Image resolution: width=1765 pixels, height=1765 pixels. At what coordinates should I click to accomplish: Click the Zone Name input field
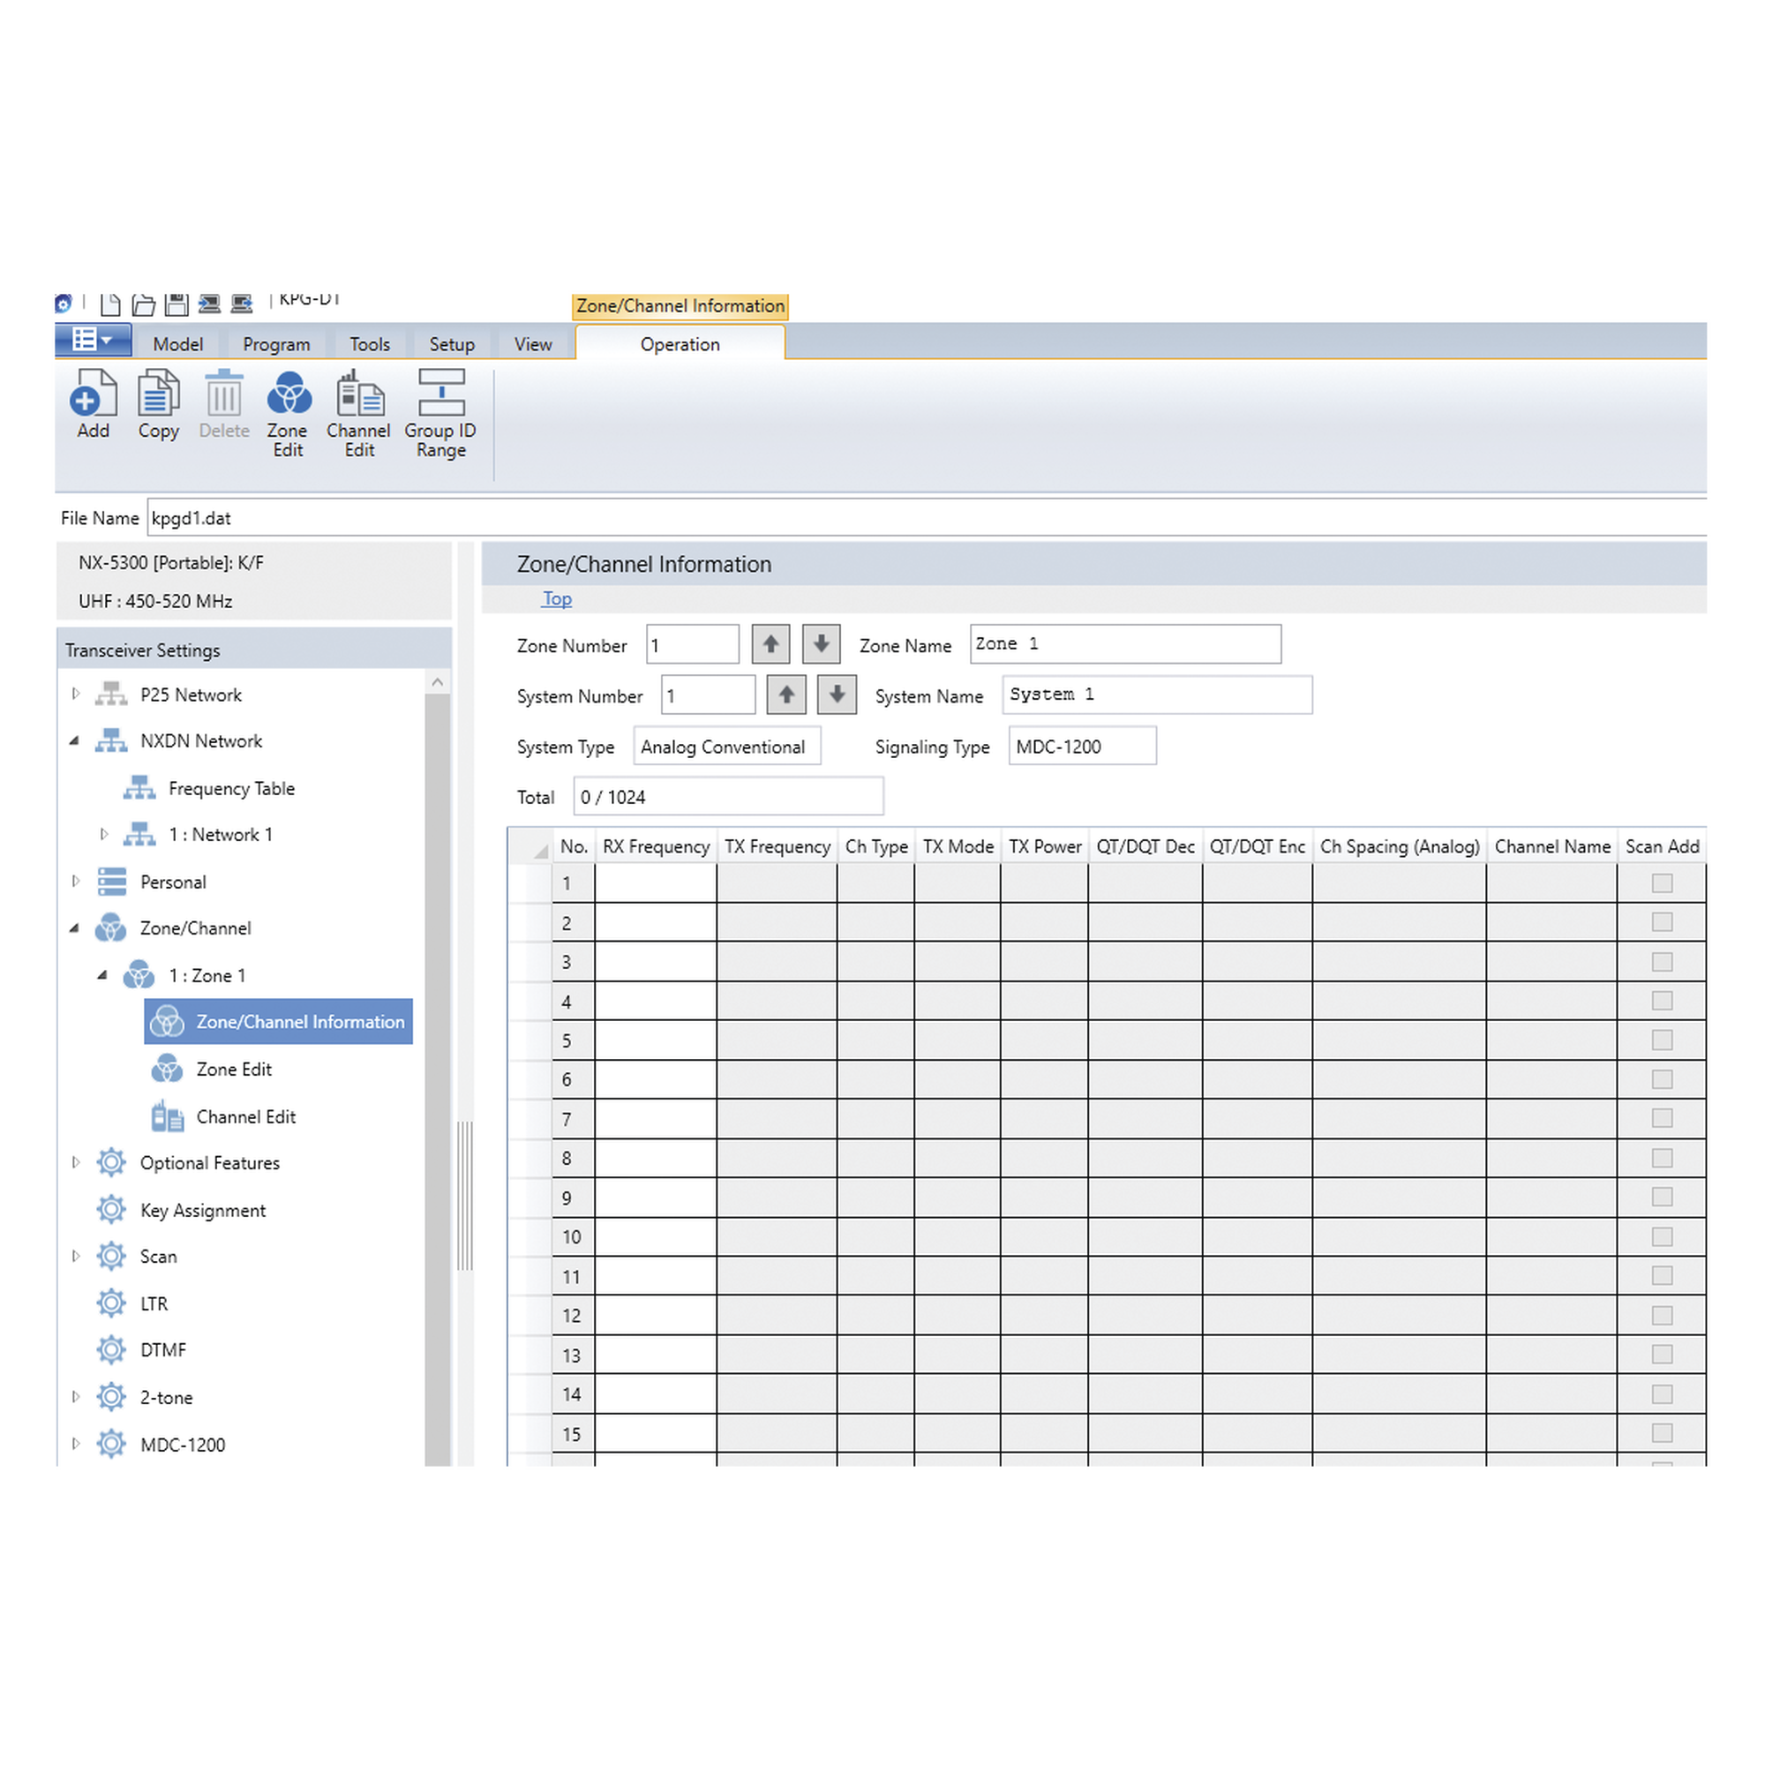[x=1124, y=644]
